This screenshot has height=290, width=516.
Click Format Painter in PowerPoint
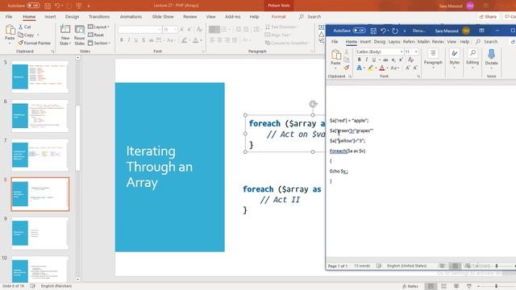(x=35, y=43)
